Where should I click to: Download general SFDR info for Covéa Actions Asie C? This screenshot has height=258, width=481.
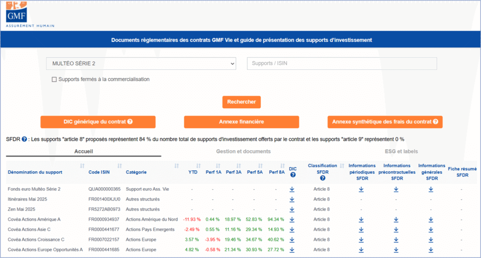point(431,229)
